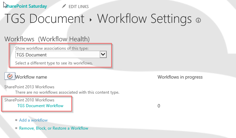Screen dimensions: 236x138
Task: Click the EDIT LINKS text
Action: click(x=79, y=6)
